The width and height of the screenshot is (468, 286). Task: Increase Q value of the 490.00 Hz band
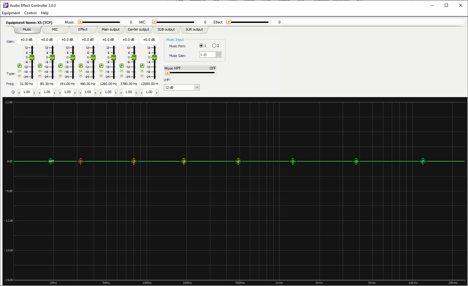click(x=96, y=92)
